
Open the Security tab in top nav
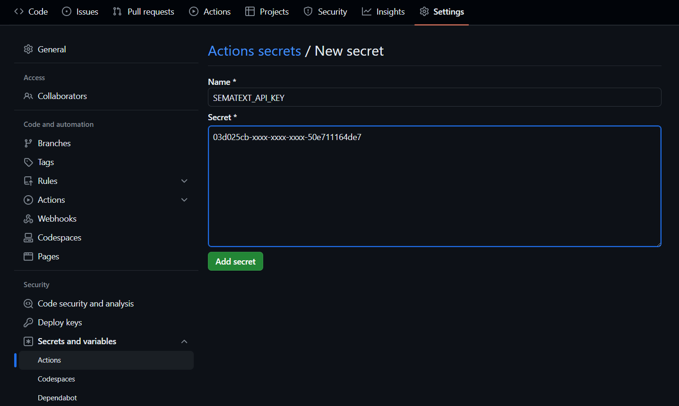(325, 11)
